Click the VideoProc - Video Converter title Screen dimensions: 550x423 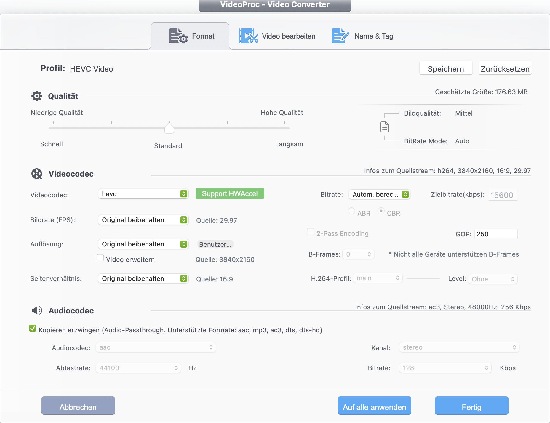point(275,4)
